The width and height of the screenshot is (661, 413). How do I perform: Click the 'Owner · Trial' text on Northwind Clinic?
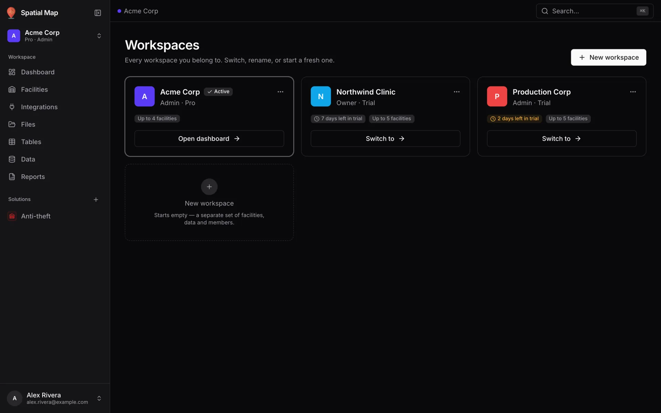pos(356,103)
